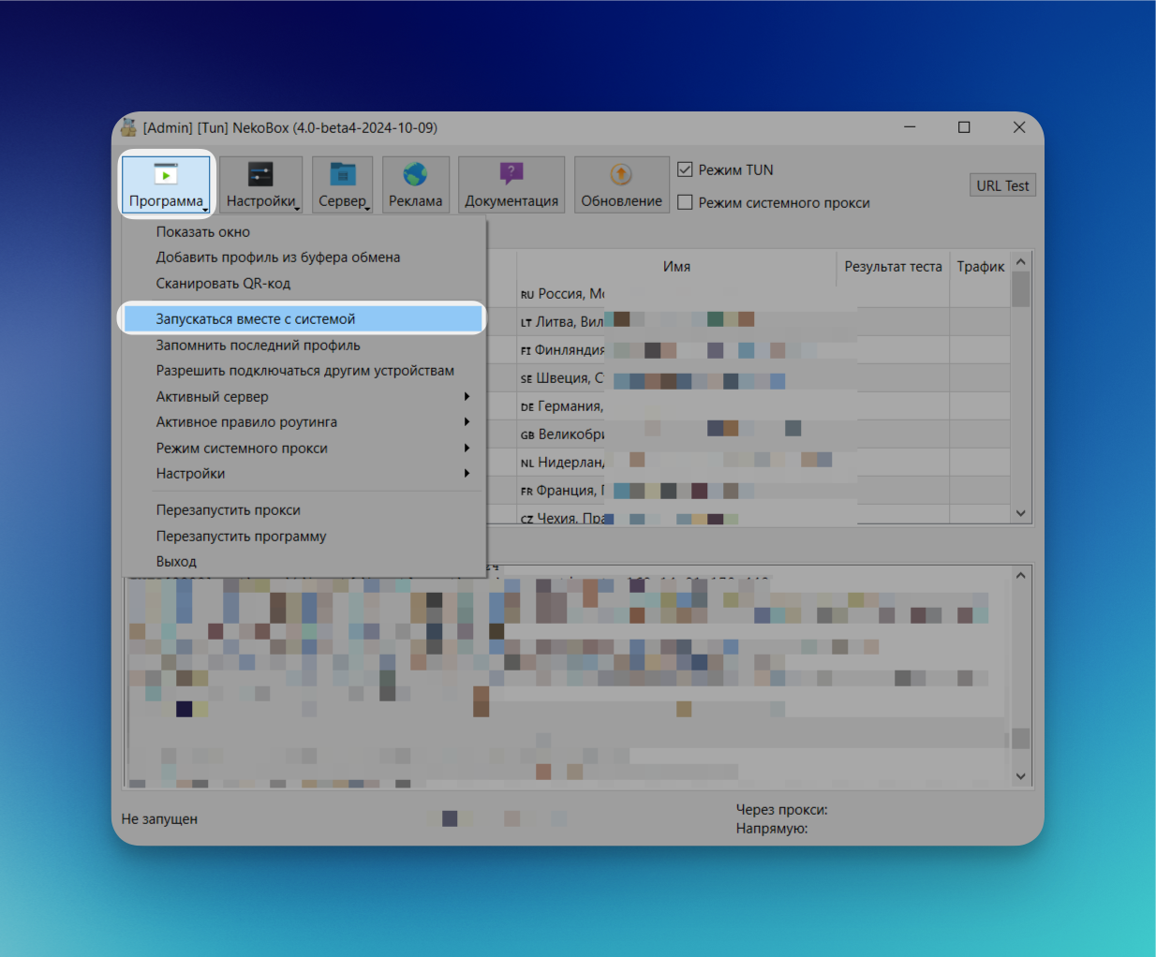Sort by Результат теста column header

click(893, 266)
